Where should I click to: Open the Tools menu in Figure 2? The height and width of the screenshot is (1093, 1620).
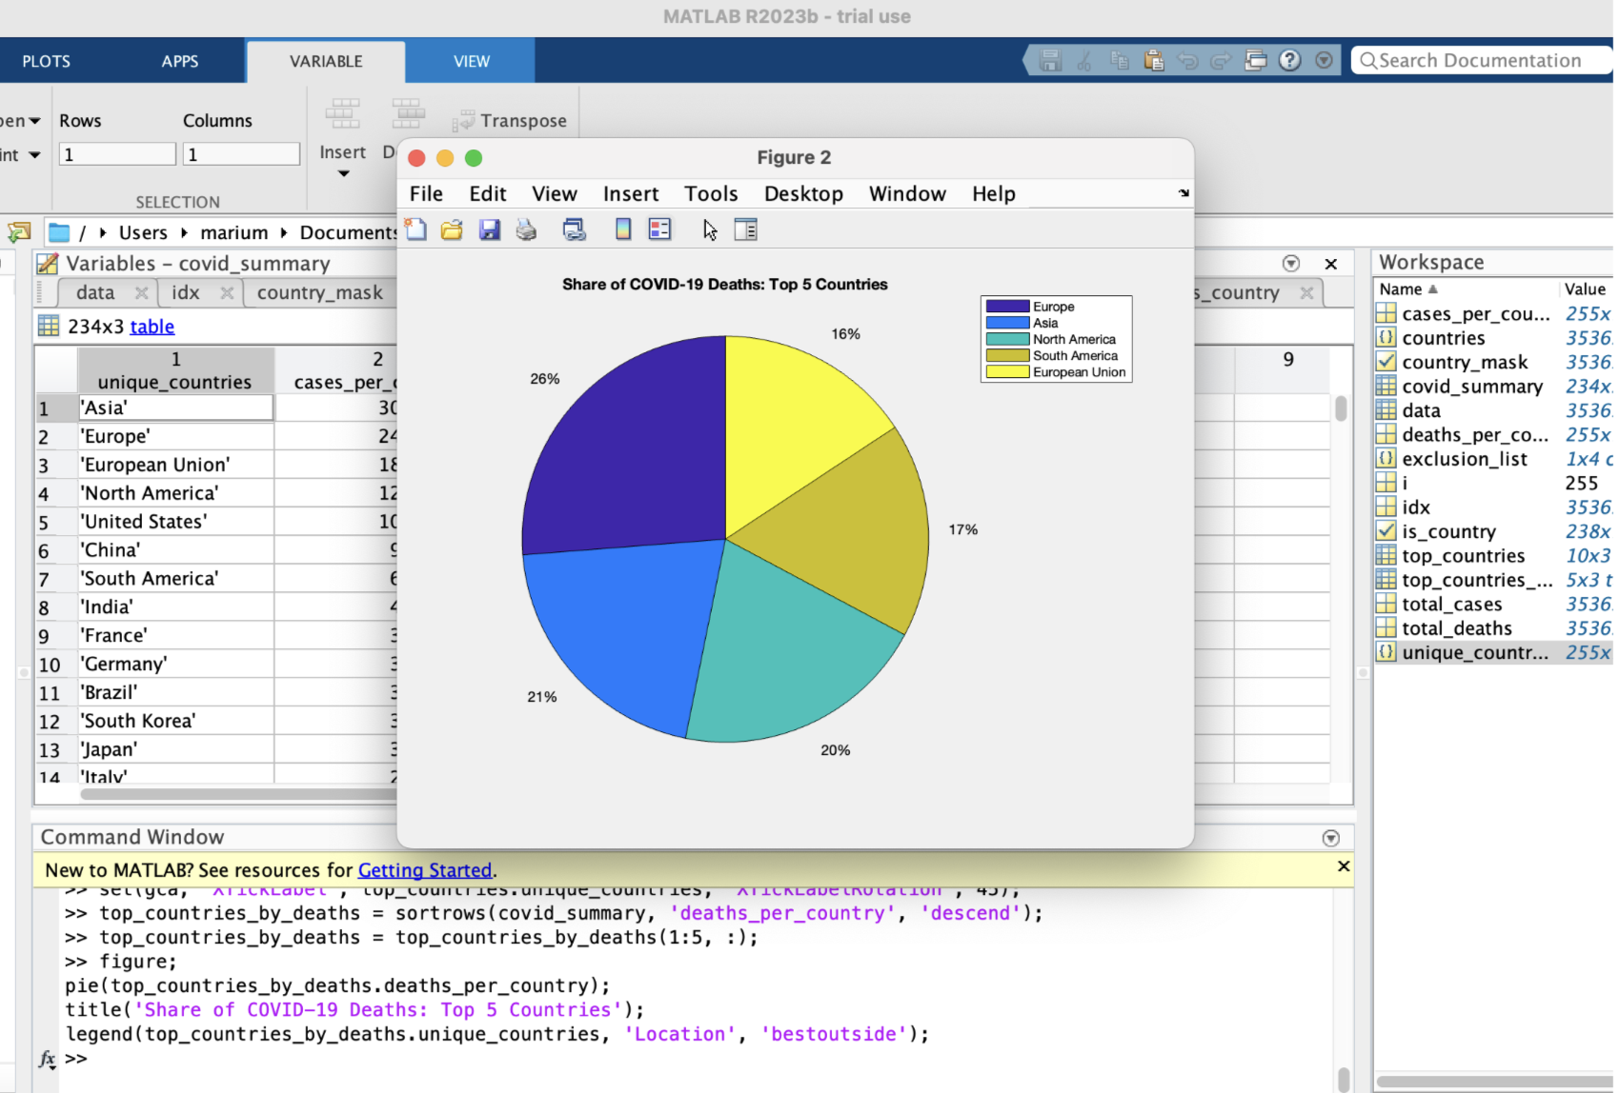[x=711, y=193]
